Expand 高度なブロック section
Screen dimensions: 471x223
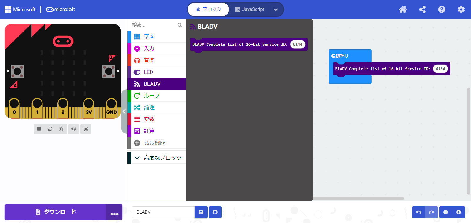coord(157,158)
